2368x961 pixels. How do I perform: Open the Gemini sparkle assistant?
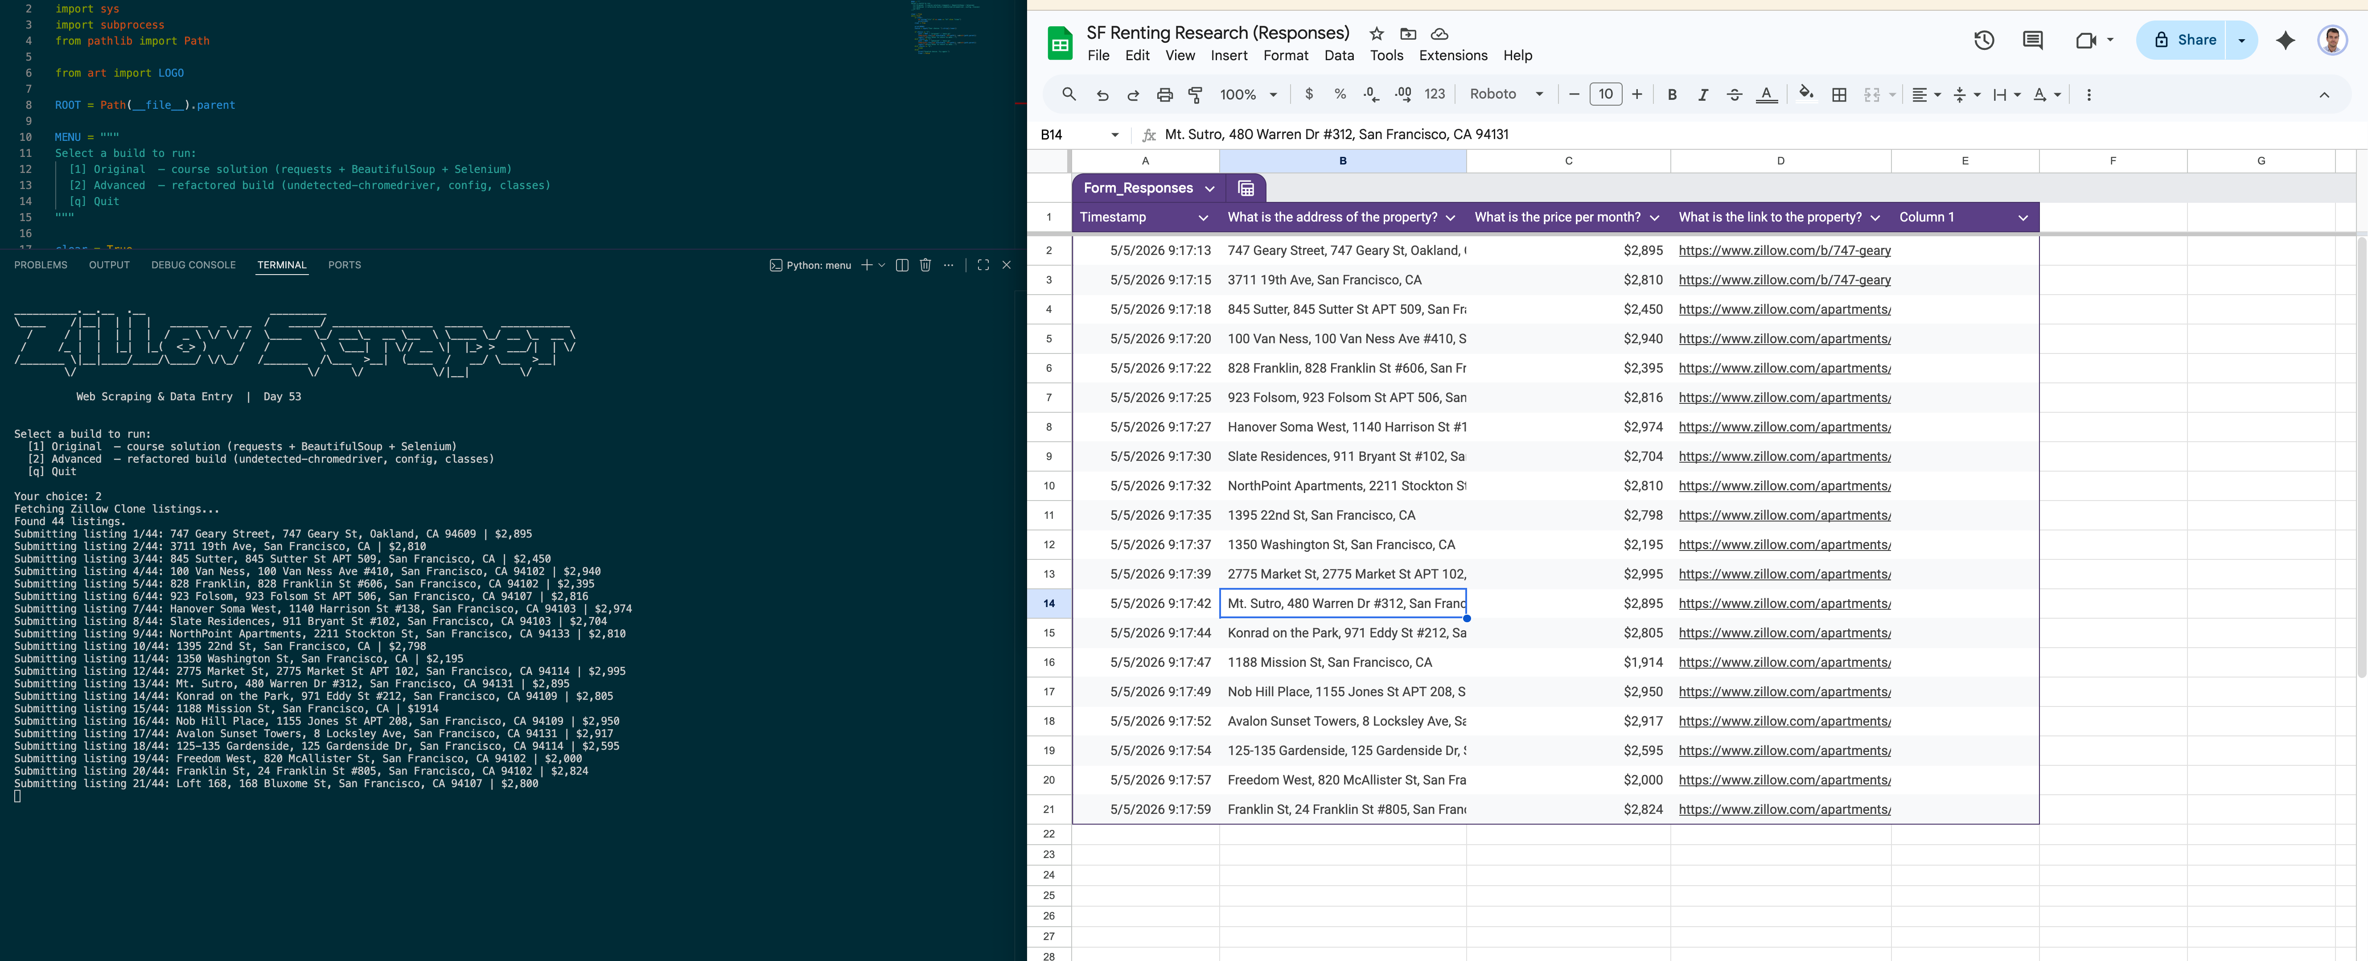click(x=2285, y=40)
